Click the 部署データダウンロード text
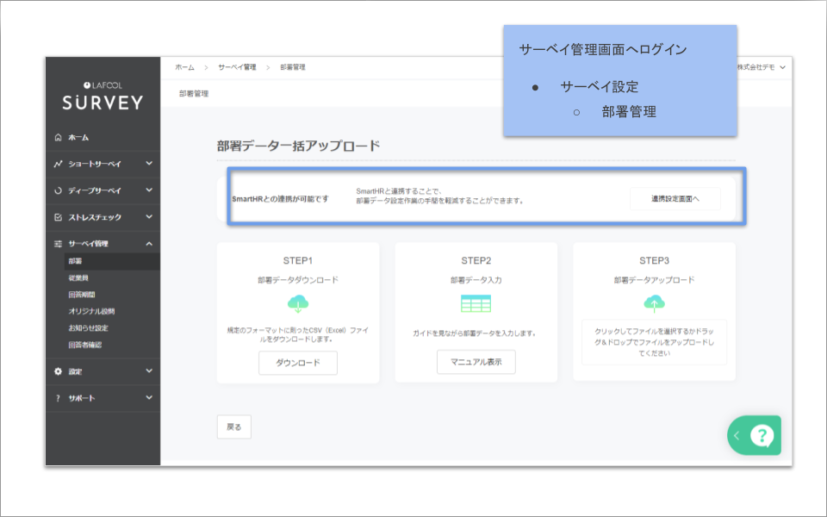The width and height of the screenshot is (827, 517). (x=298, y=280)
